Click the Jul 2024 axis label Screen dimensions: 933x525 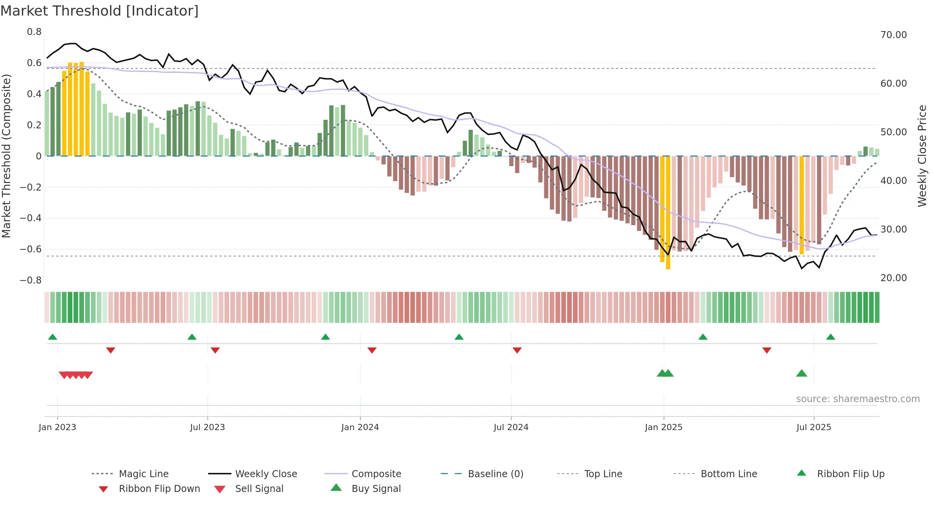click(511, 427)
